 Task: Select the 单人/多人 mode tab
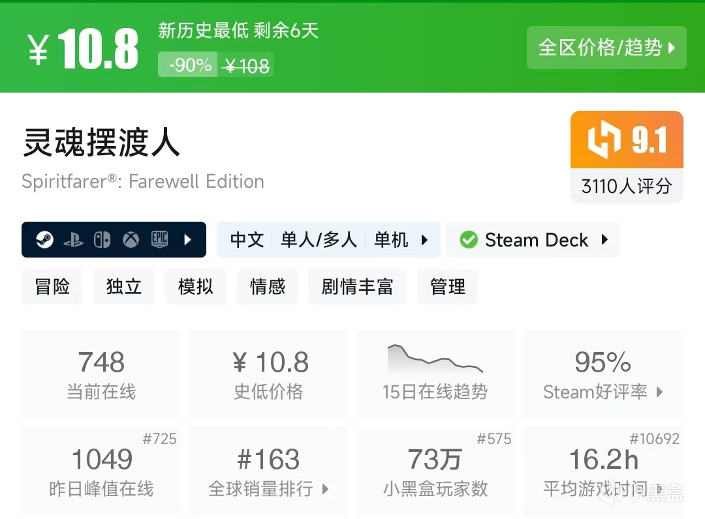pyautogui.click(x=318, y=240)
